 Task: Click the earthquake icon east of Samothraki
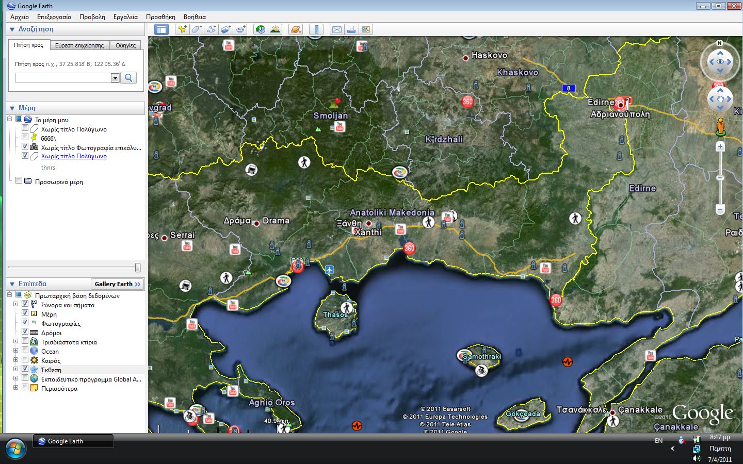[568, 362]
